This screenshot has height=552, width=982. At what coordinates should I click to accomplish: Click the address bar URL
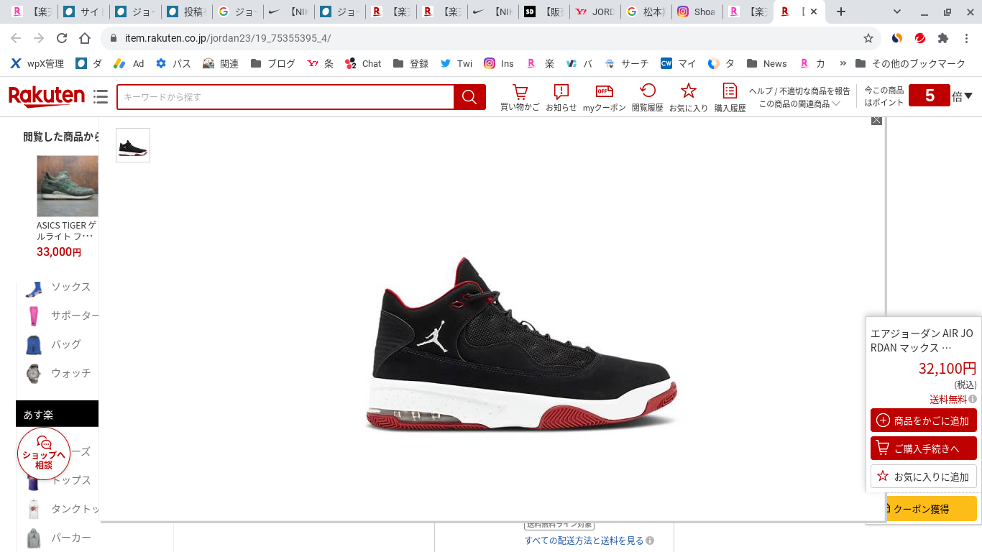point(228,38)
